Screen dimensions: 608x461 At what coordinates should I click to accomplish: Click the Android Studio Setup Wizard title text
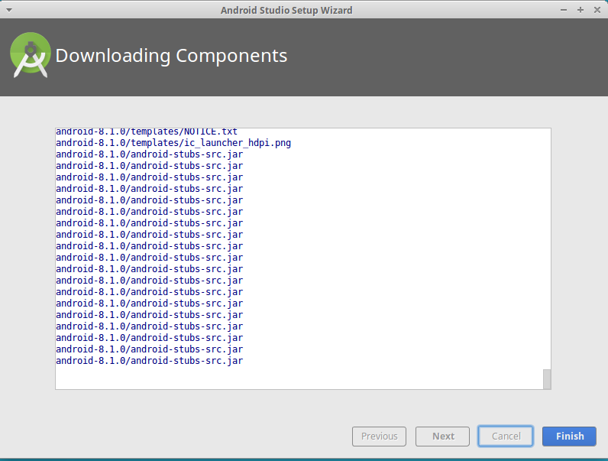point(286,10)
